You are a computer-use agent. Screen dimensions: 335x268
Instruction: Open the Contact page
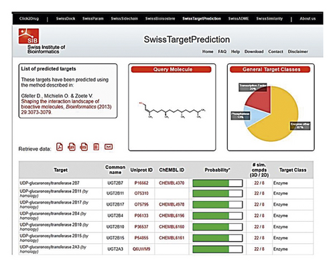(275, 52)
